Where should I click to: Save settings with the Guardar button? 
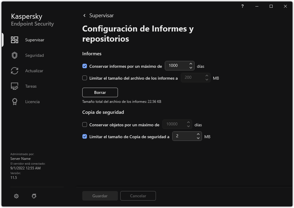coord(100,196)
